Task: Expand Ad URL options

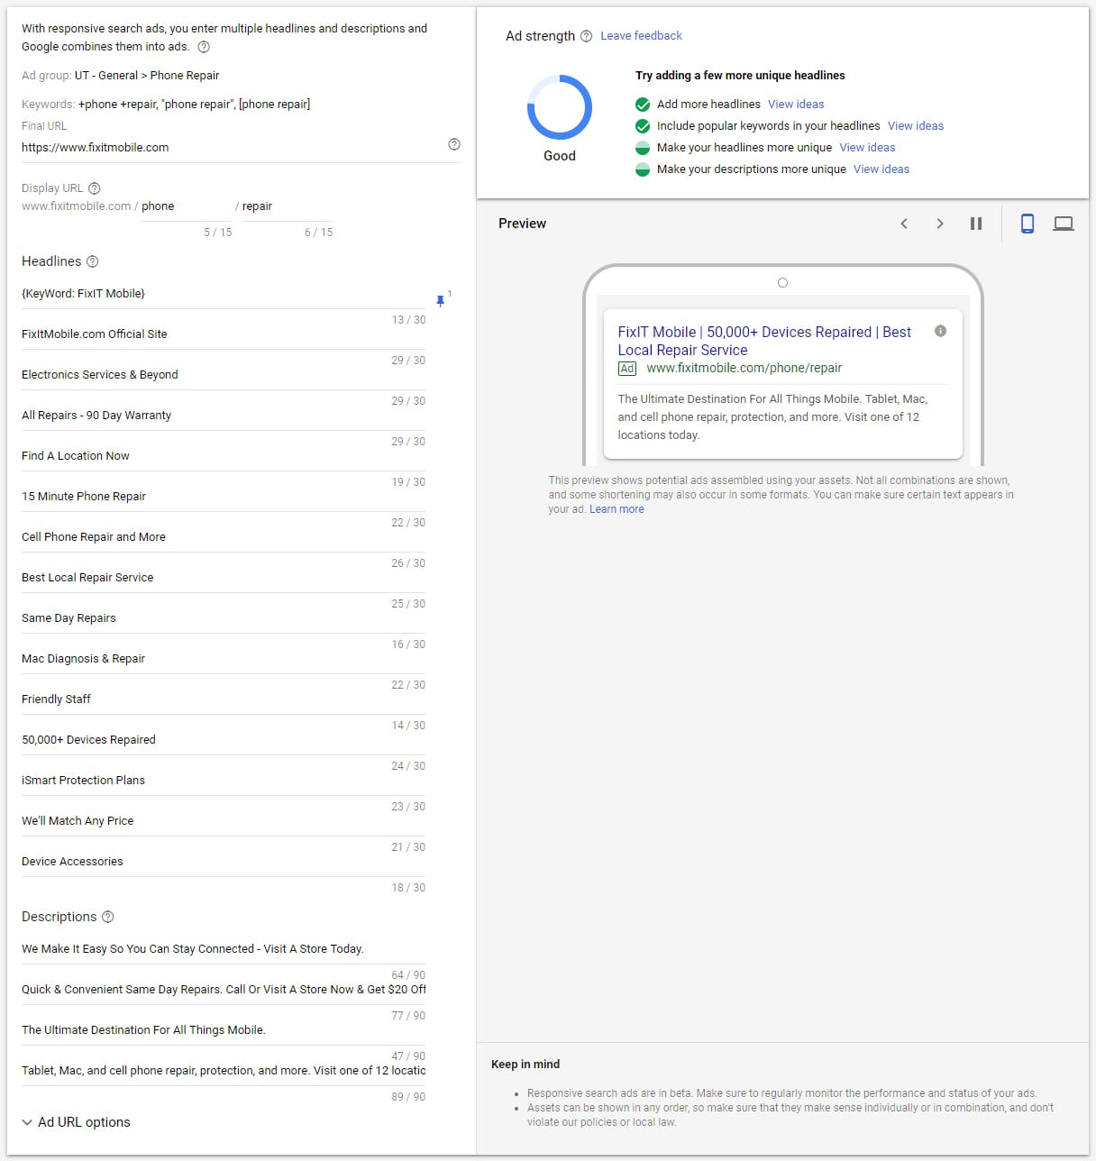Action: point(77,1122)
